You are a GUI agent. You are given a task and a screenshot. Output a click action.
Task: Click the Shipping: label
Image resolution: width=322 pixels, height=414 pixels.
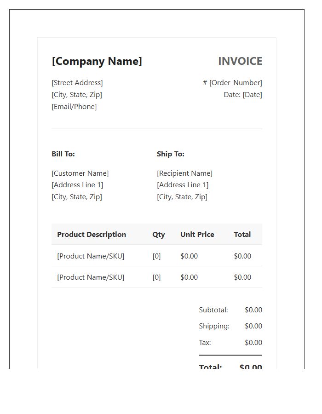[214, 326]
